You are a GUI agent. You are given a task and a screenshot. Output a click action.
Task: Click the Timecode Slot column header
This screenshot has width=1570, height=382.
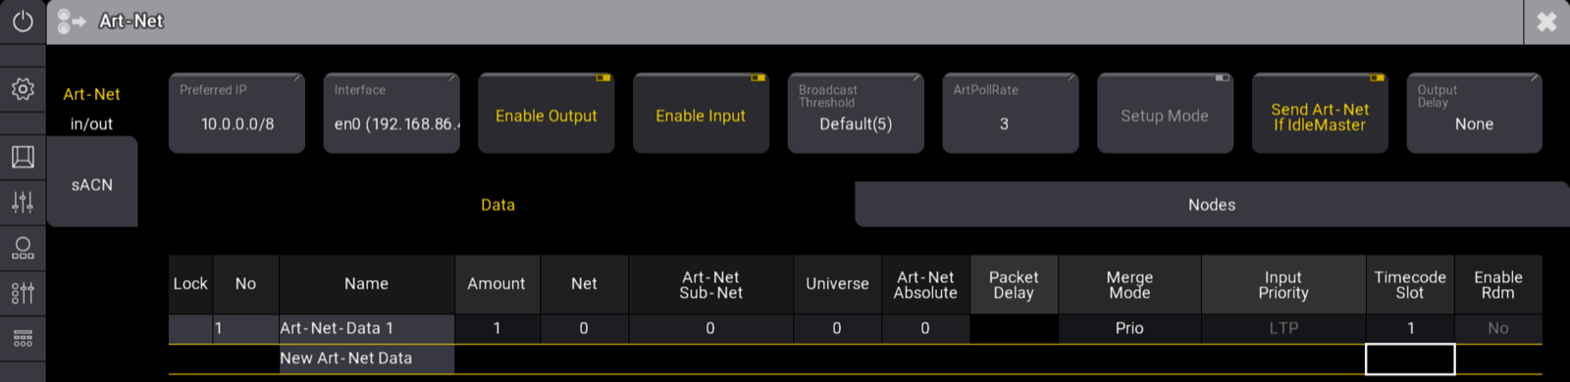pos(1410,284)
